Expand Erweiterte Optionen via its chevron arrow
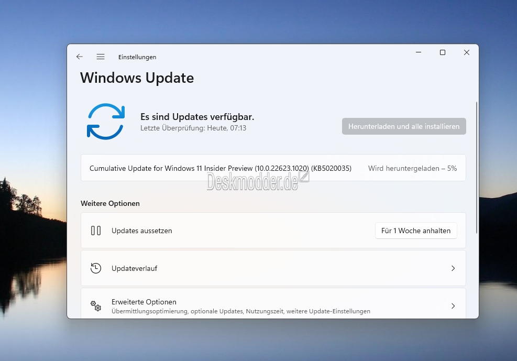 click(453, 306)
